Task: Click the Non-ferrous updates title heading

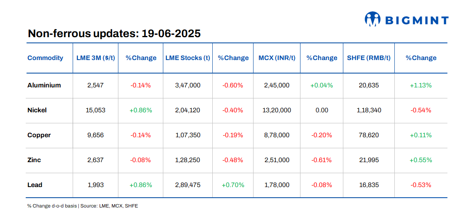Action: pos(114,33)
